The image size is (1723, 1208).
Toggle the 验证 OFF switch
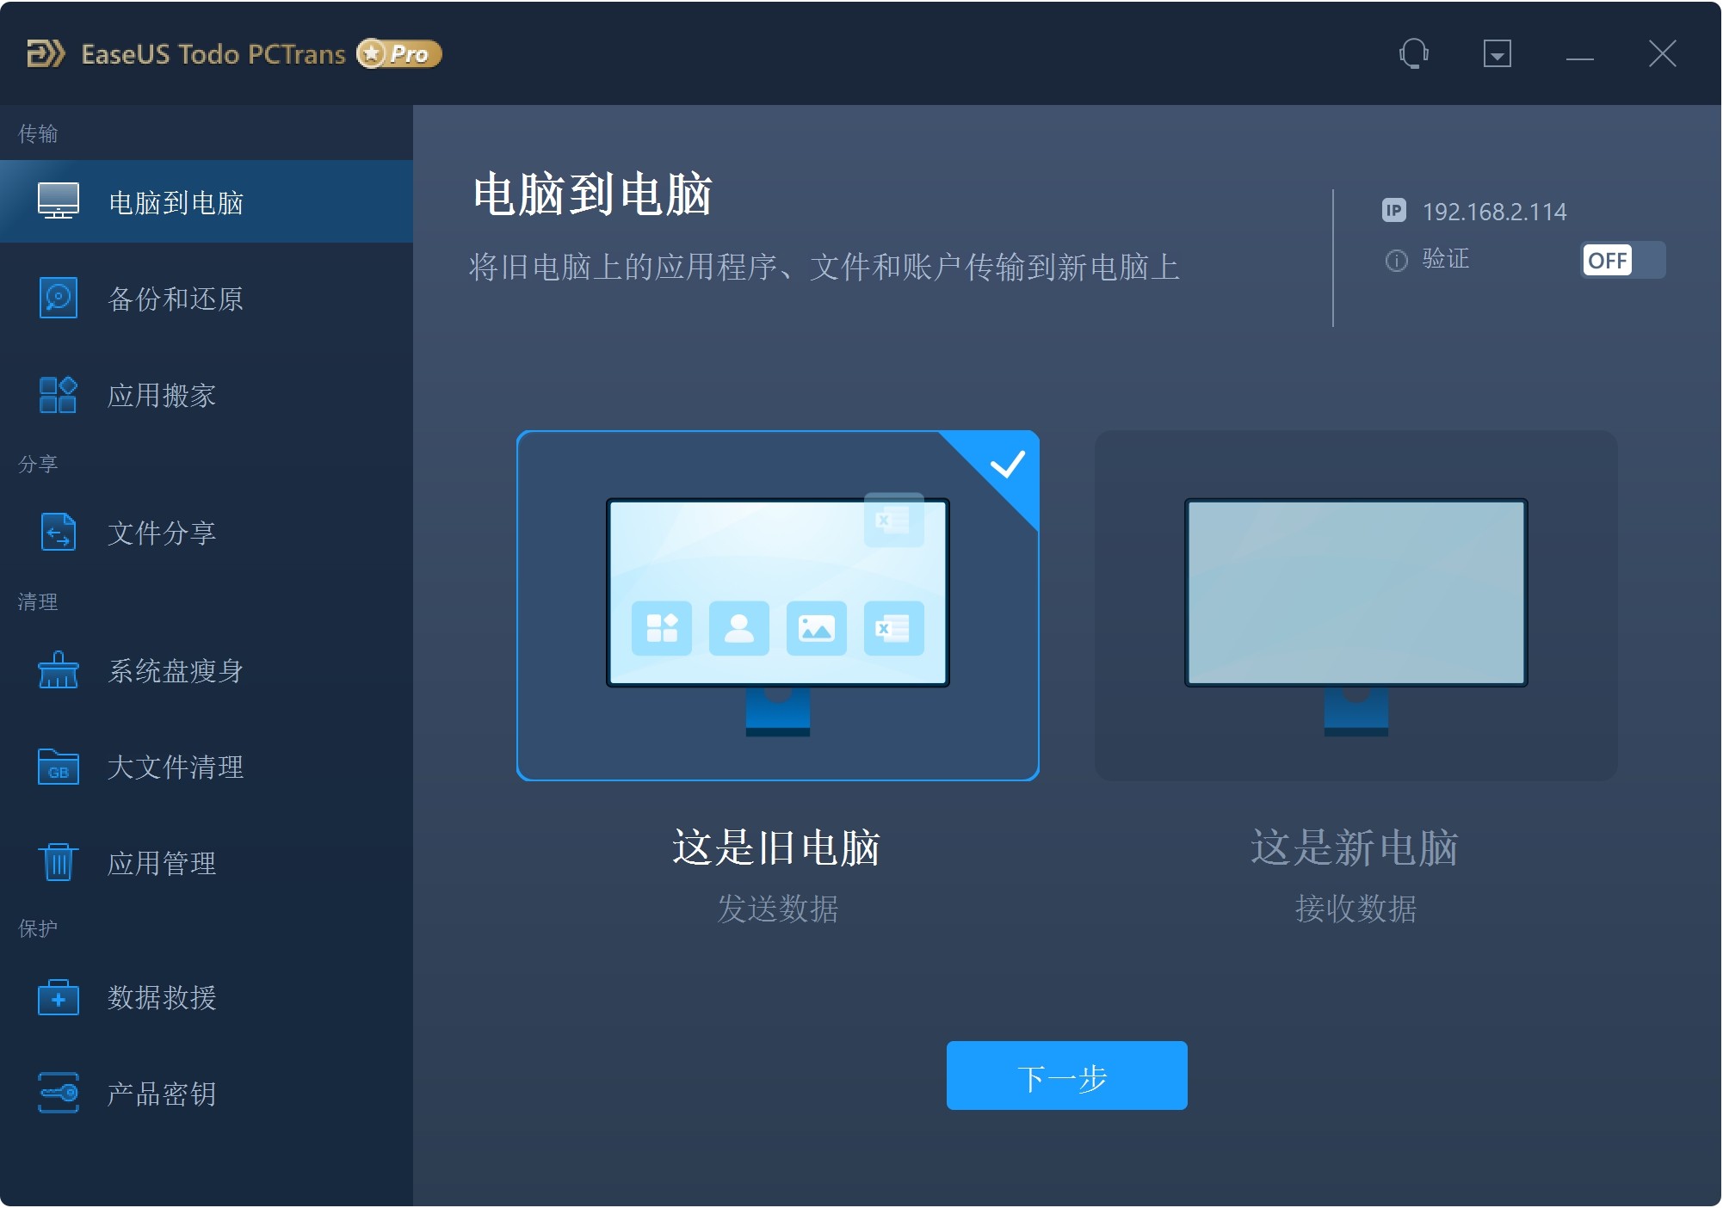pos(1623,260)
